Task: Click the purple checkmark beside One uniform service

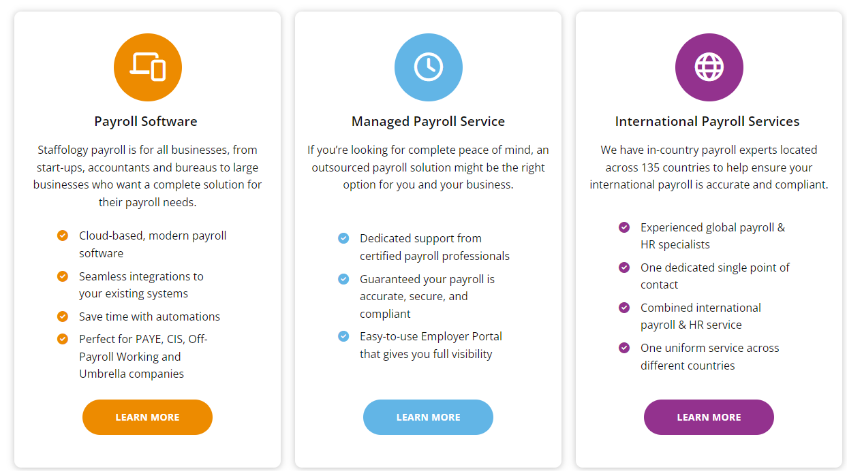Action: [623, 348]
